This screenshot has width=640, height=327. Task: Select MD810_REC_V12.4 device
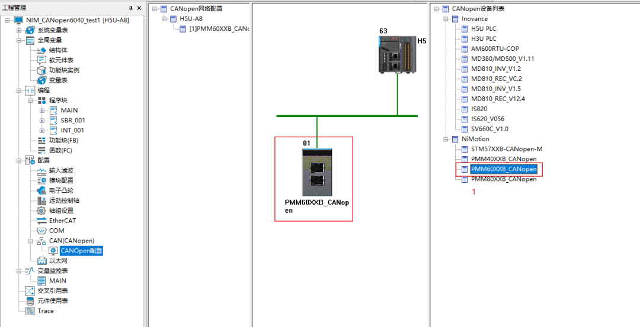498,99
